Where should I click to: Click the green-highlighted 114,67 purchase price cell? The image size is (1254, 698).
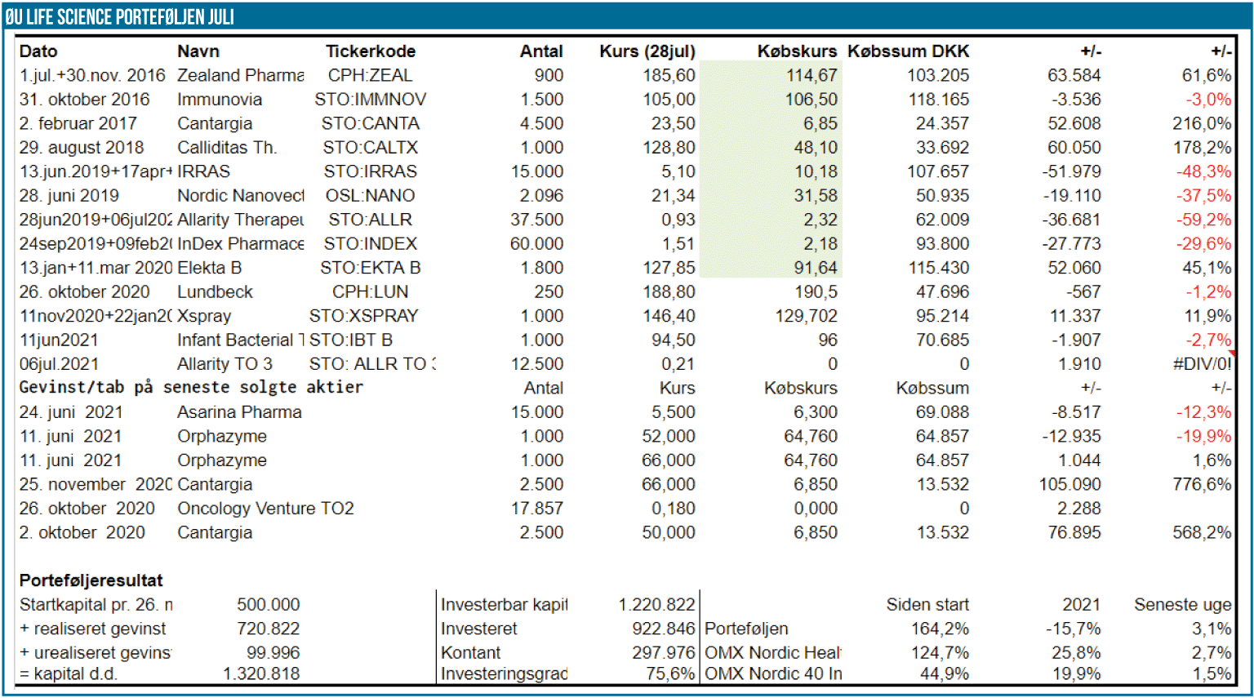pos(811,75)
